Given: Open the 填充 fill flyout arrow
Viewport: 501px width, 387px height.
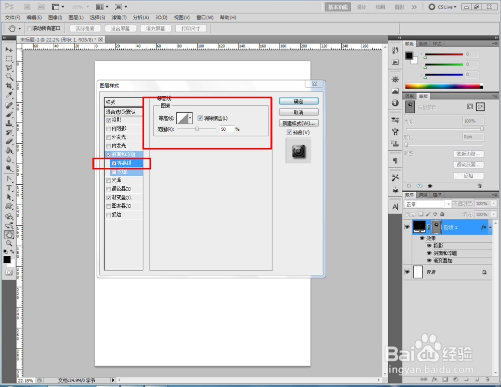Looking at the screenshot, I should (x=494, y=214).
